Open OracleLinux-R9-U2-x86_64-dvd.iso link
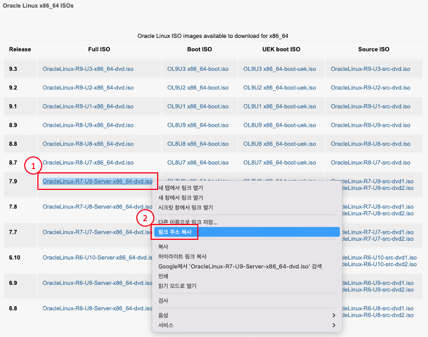This screenshot has height=337, width=428. (x=88, y=88)
